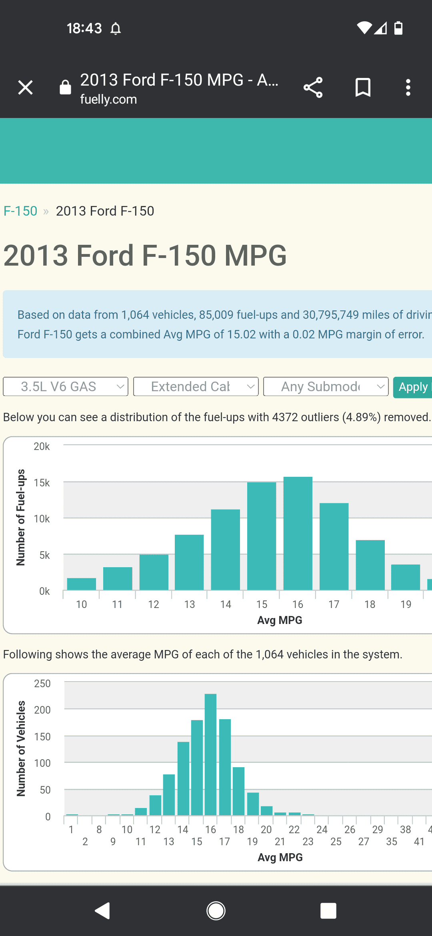Select the 16 MPG bar in fuel-ups chart
This screenshot has width=432, height=936.
coord(298,533)
